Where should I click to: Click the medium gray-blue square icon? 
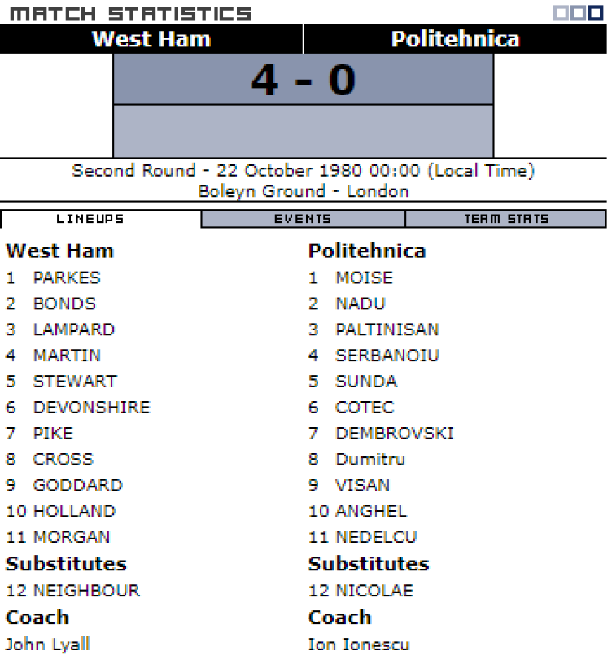[x=578, y=13]
